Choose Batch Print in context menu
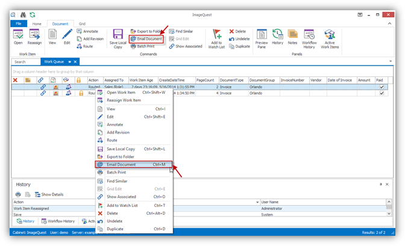Screen dimensions: 405x246 pos(134,172)
